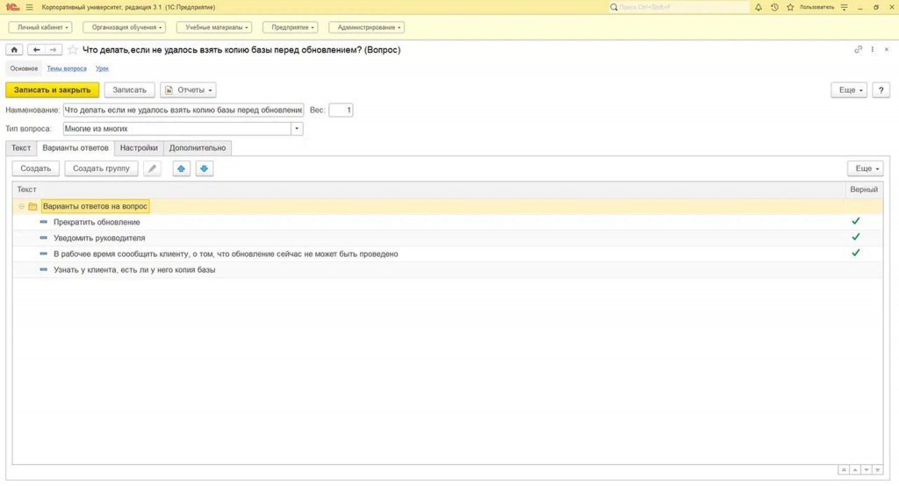Open 'Организация обучения' menu
This screenshot has height=486, width=899.
coord(125,27)
